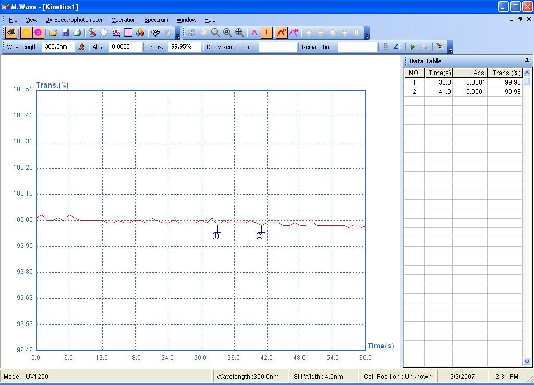534x385 pixels.
Task: Click the magnifier zoom icon
Action: (215, 32)
